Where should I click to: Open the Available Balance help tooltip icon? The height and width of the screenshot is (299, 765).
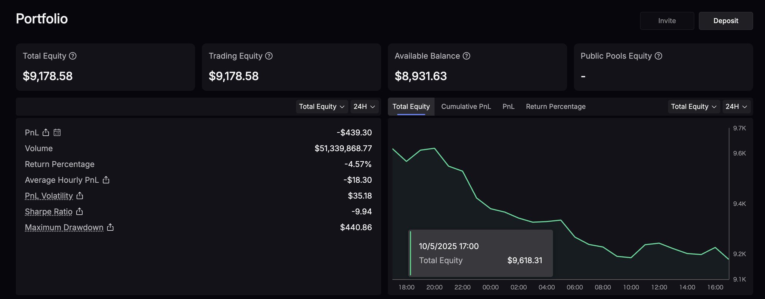467,56
